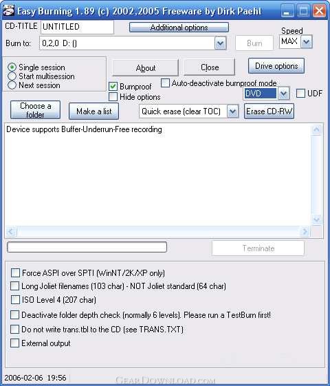Uncheck the Burnproof option

[113, 87]
